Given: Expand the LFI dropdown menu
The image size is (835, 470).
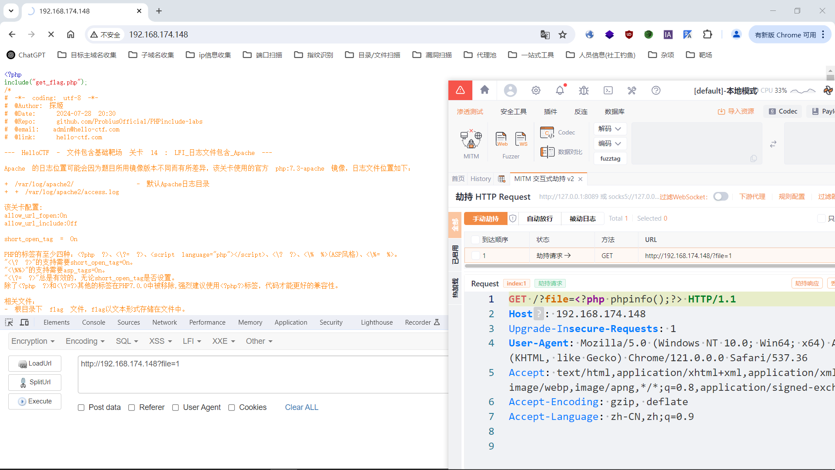Looking at the screenshot, I should point(192,341).
